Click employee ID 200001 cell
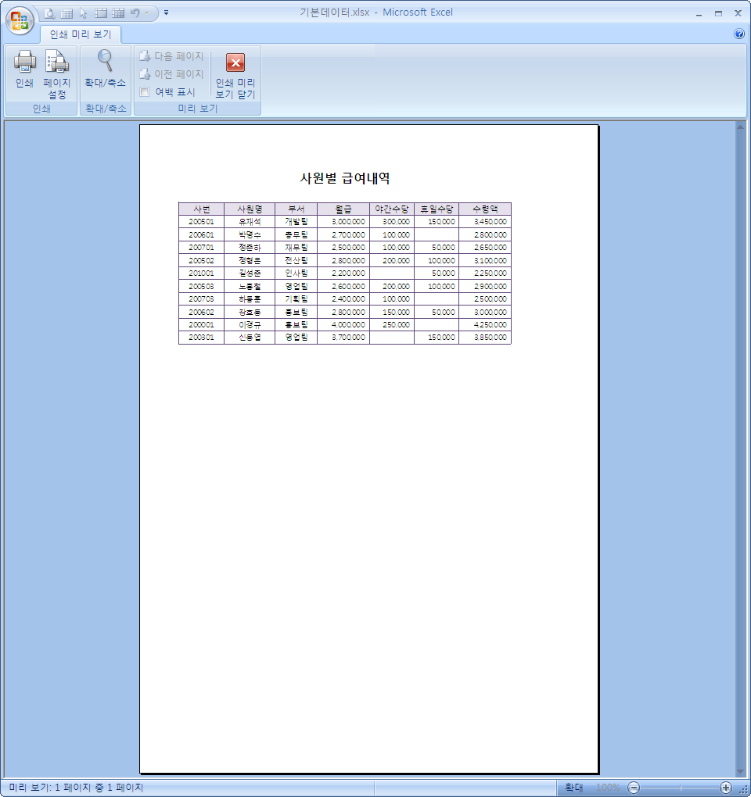 click(x=202, y=325)
